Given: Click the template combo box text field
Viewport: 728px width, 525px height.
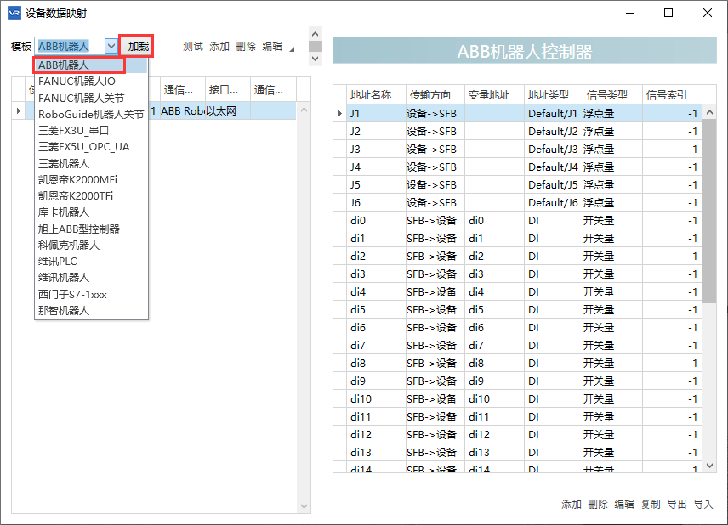Looking at the screenshot, I should [x=70, y=46].
